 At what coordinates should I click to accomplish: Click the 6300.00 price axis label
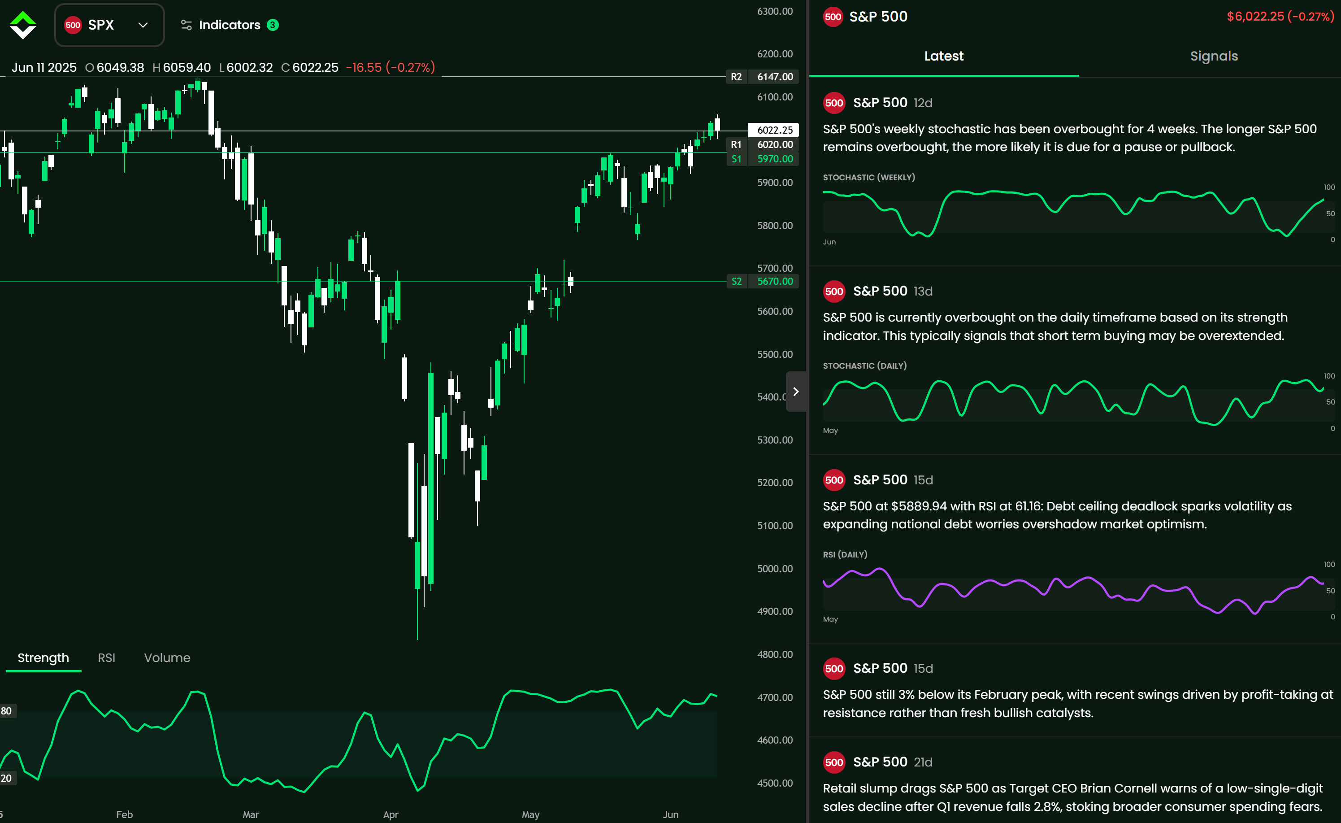point(774,11)
